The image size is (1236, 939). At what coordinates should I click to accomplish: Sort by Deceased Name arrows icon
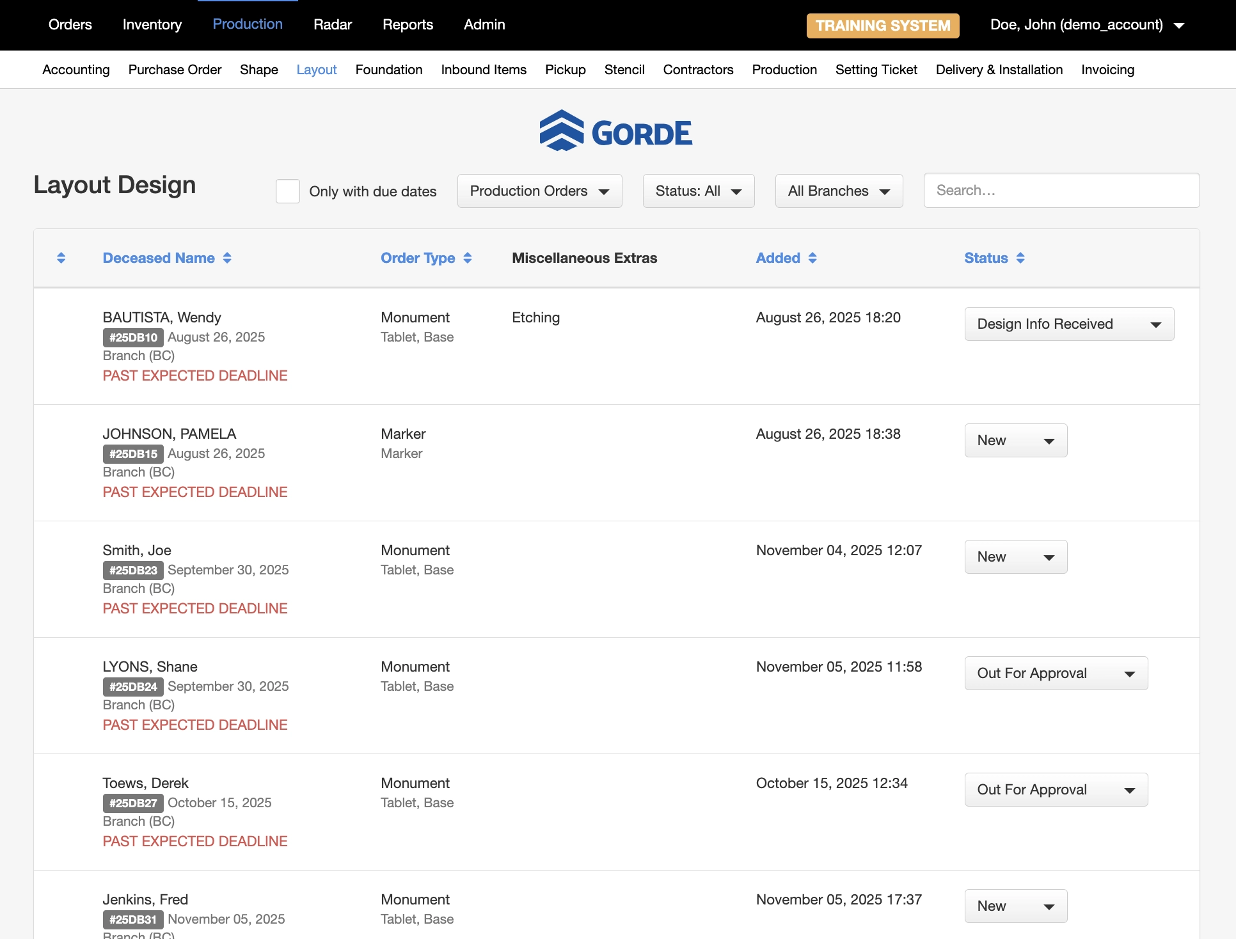[227, 258]
